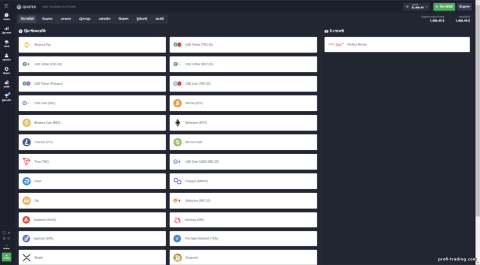Screen dimensions: 480x265
Task: Click the "Litecoin (LTC)" label text
Action: [x=43, y=142]
